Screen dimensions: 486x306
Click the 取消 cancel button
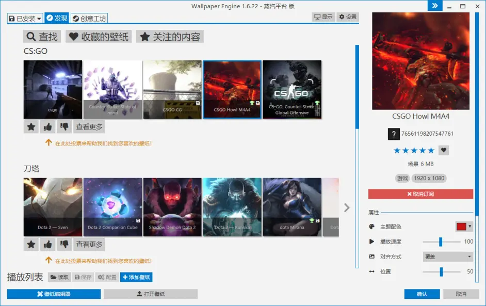pyautogui.click(x=461, y=294)
